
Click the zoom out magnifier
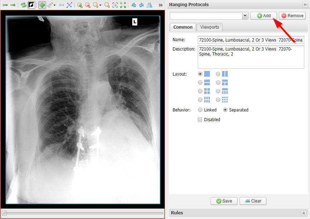click(x=88, y=5)
